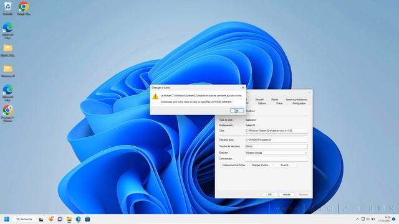Click OK in the properties window
Image resolution: width=399 pixels, height=224 pixels.
click(x=270, y=195)
